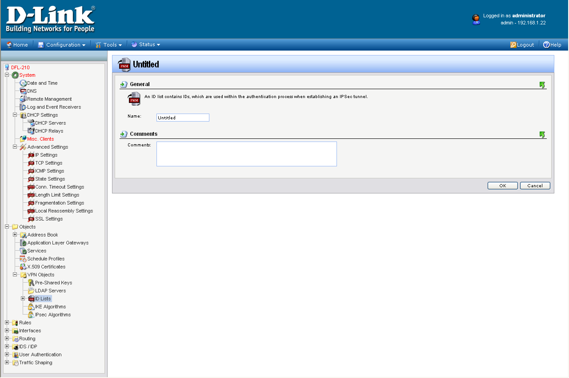Click the D-Link logo
The image size is (569, 378).
point(50,19)
